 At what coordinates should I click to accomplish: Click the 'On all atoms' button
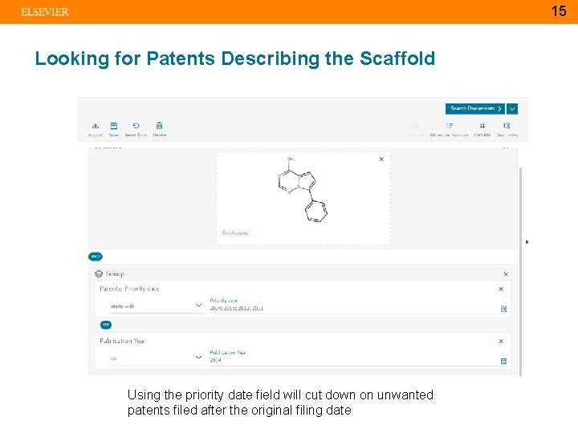tap(235, 233)
